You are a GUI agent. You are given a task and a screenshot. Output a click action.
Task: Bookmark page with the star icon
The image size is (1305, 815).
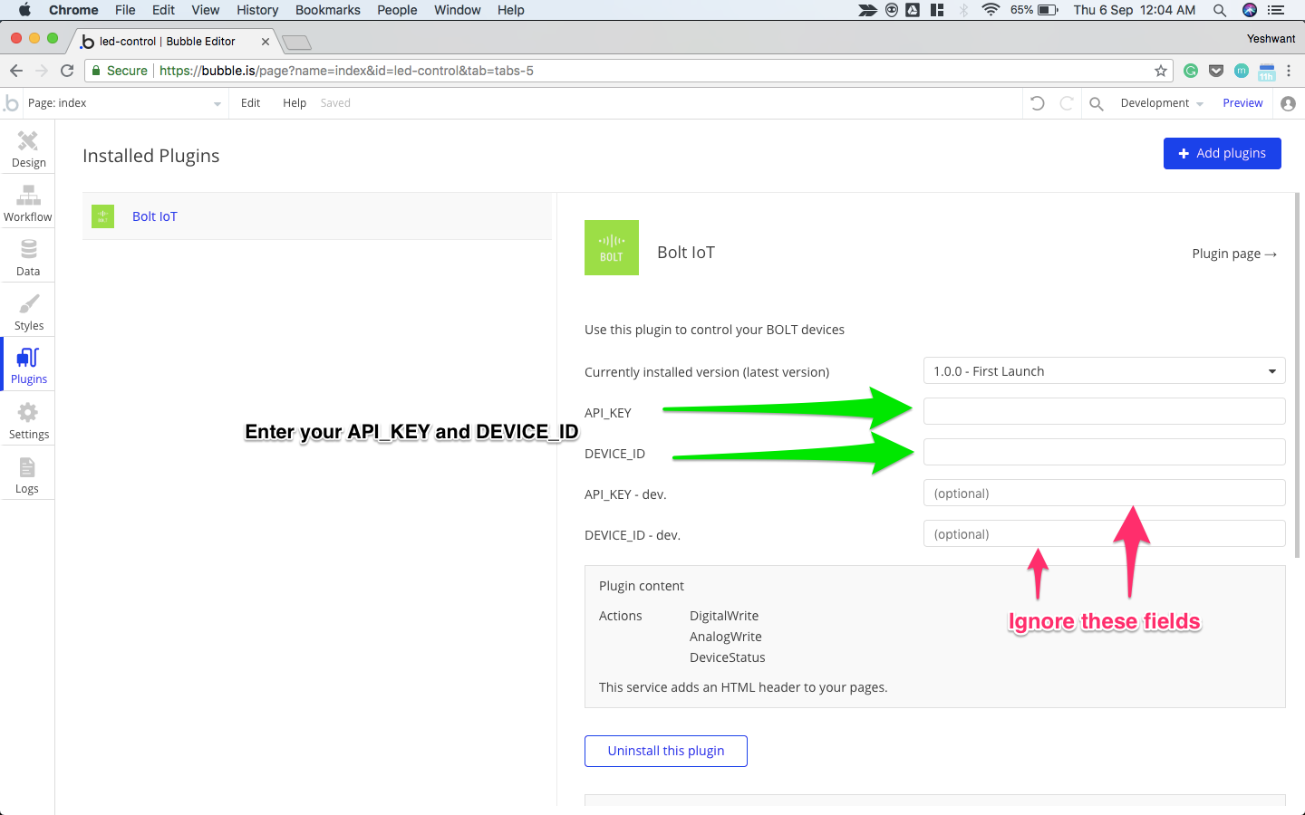pyautogui.click(x=1161, y=71)
